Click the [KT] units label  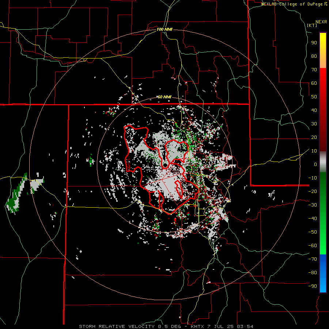coord(312,25)
